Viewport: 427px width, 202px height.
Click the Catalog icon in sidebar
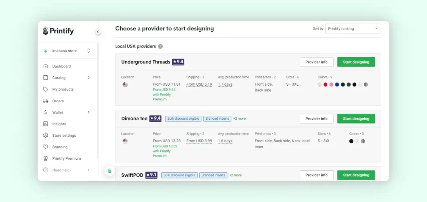(x=46, y=77)
